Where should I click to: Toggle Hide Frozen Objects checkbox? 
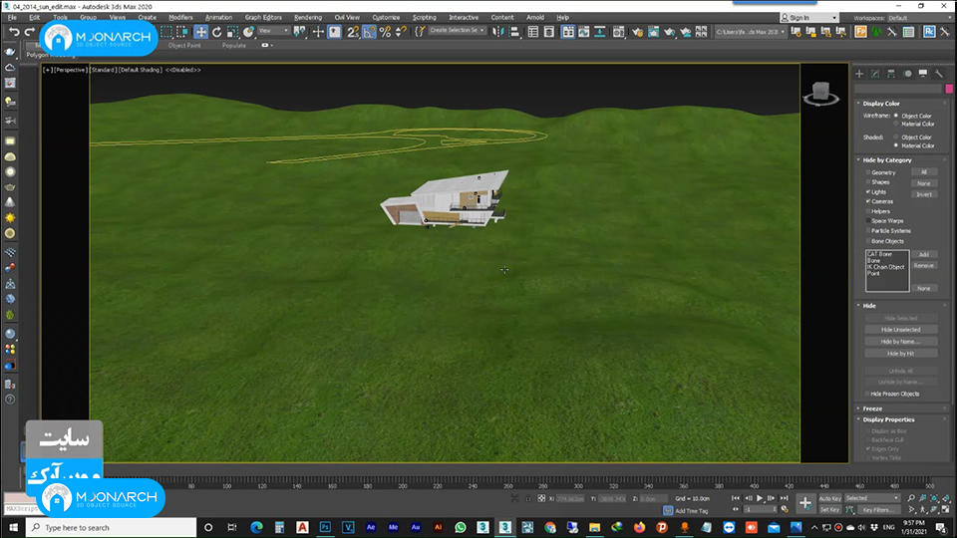(868, 395)
